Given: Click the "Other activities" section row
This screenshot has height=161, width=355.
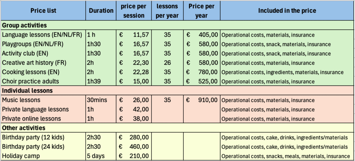Looking at the screenshot, I should [24, 128].
